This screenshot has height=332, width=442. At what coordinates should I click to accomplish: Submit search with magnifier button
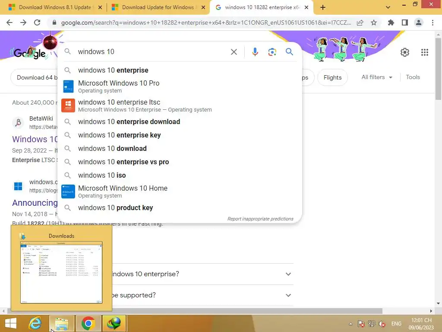[289, 52]
